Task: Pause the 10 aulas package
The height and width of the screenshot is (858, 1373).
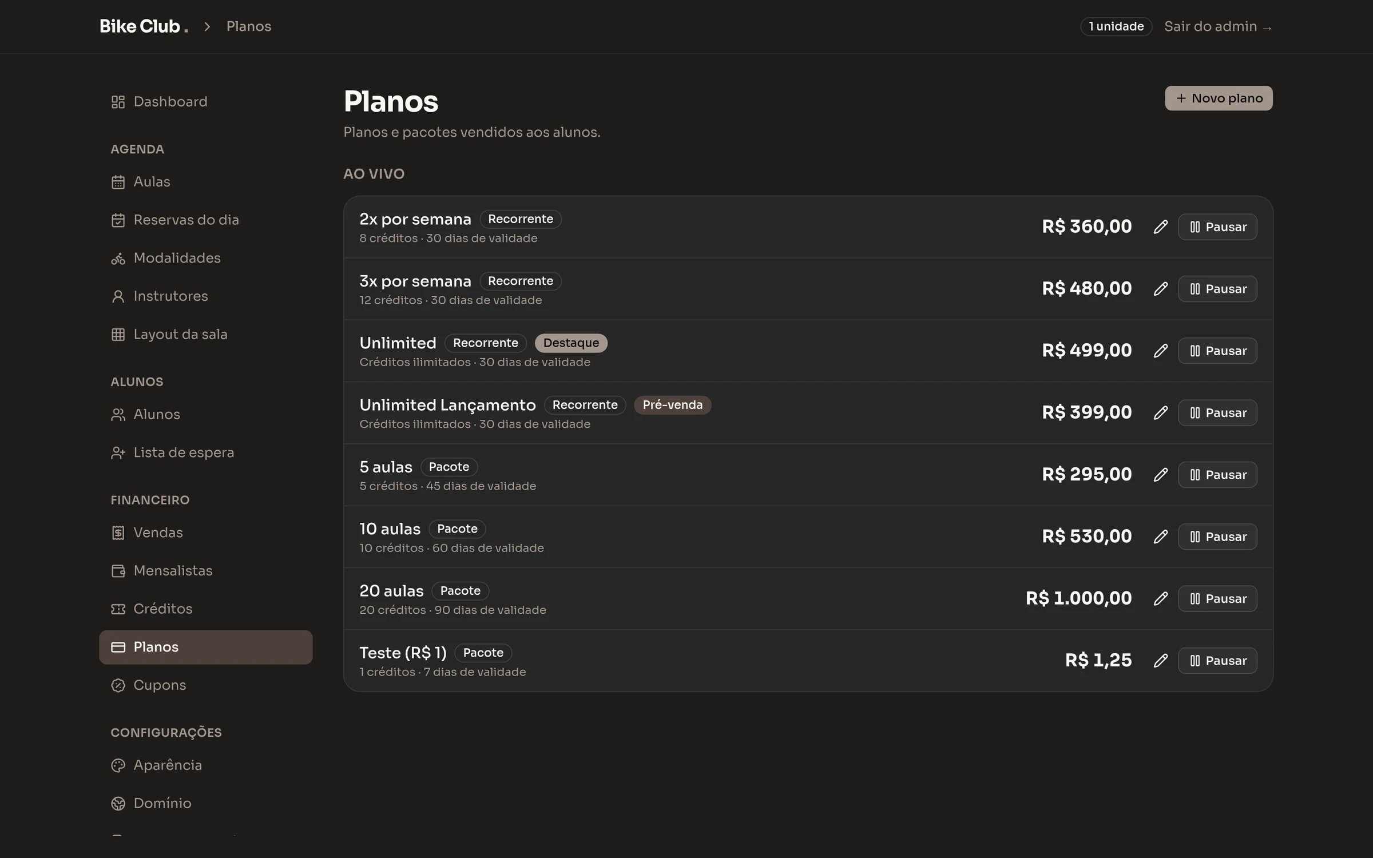Action: pos(1217,537)
